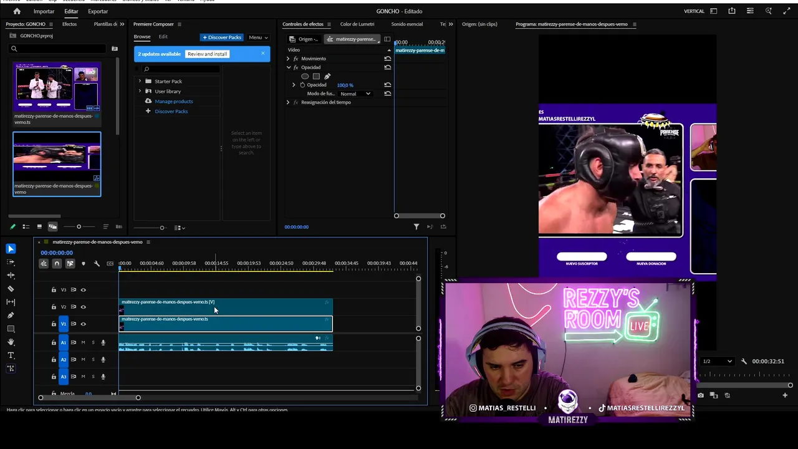Click the Discover Packs button

pyautogui.click(x=221, y=37)
